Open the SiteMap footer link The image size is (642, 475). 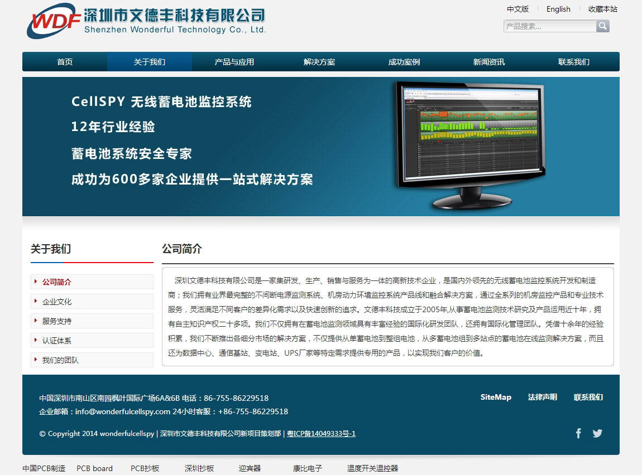496,397
